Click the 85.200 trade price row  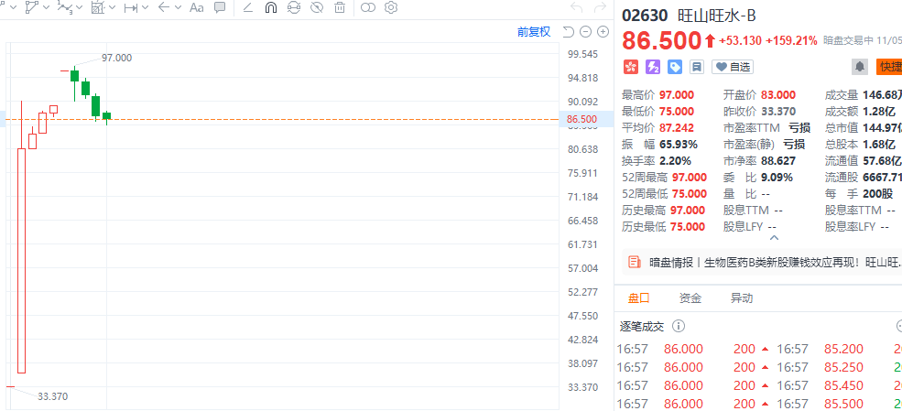click(x=842, y=349)
